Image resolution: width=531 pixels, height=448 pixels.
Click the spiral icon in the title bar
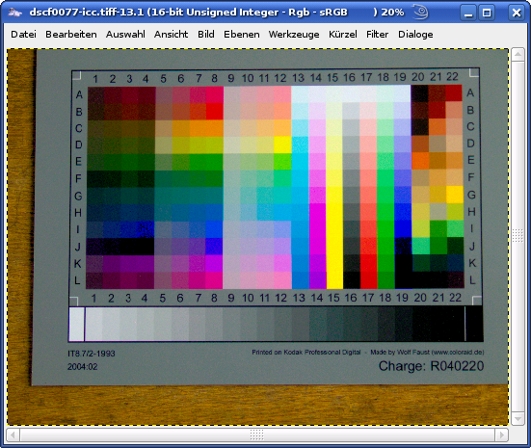(420, 13)
